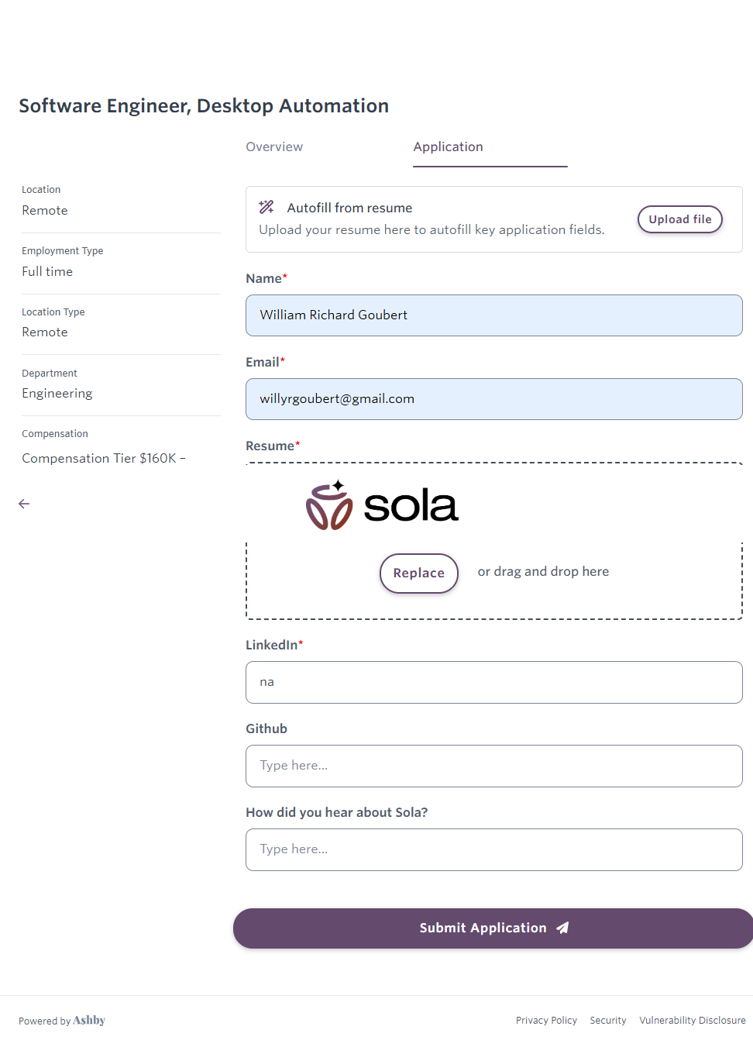This screenshot has width=753, height=1047.
Task: Click the back arrow icon in sidebar
Action: (x=24, y=504)
